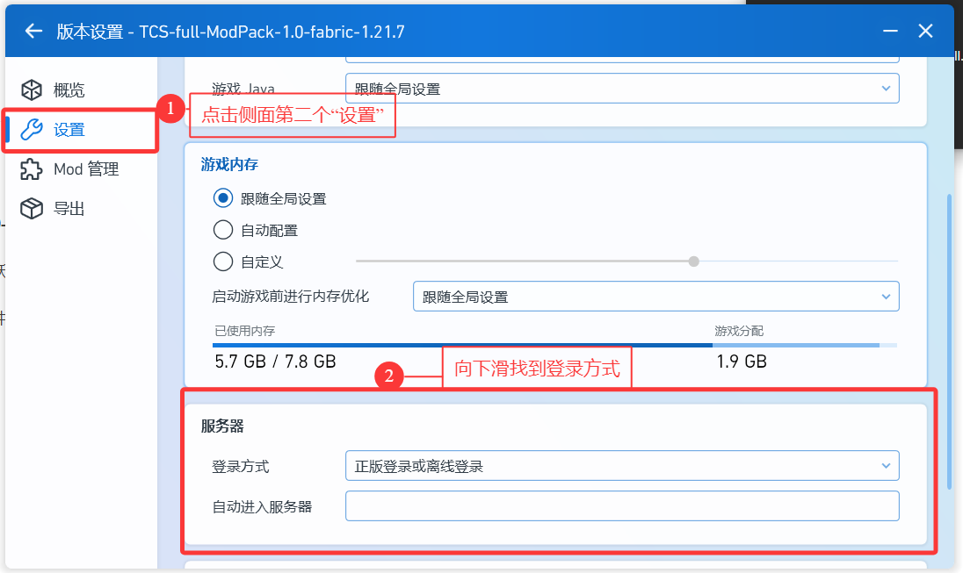Open the 登录方式 dropdown
This screenshot has width=963, height=573.
click(x=622, y=466)
